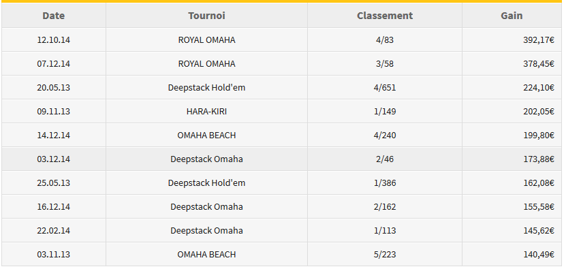Click the Classement column header
Viewport: 564px width, 269px height.
[x=384, y=16]
